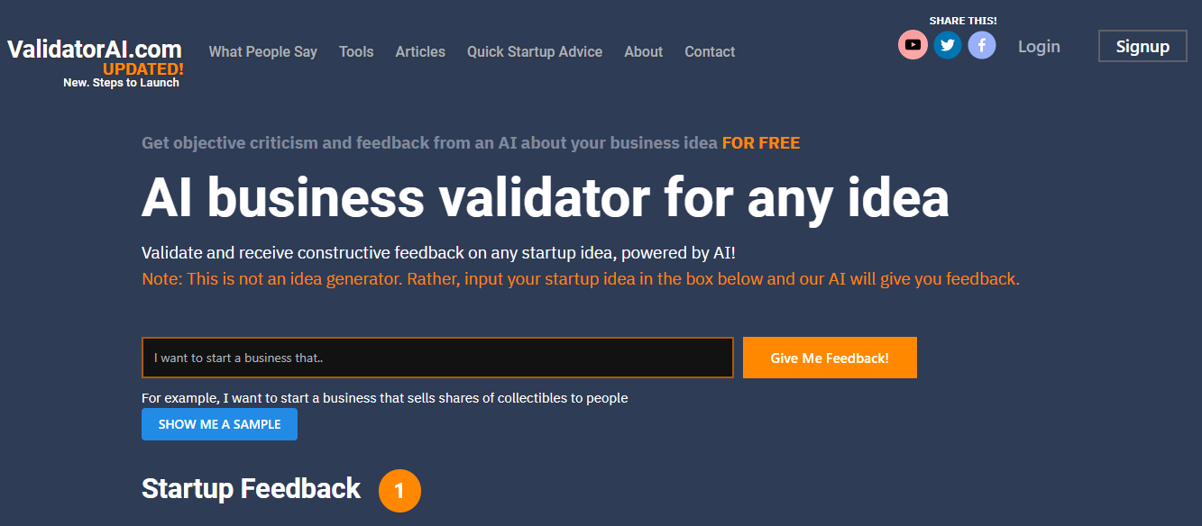Click the FOR FREE highlighted text
The image size is (1202, 526).
(761, 142)
